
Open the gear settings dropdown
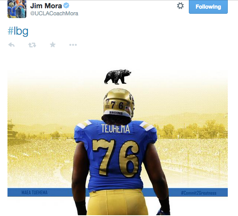(x=180, y=6)
